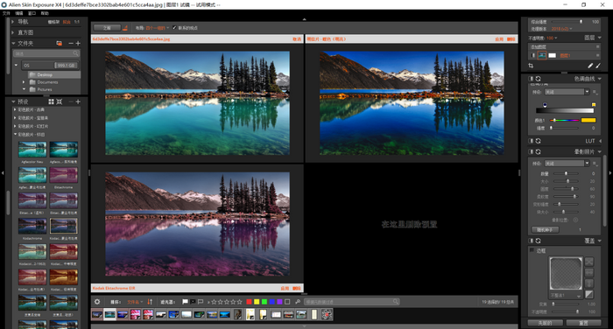Select the yellow color swatch next to 颜色1
This screenshot has height=329, width=613.
(x=588, y=120)
